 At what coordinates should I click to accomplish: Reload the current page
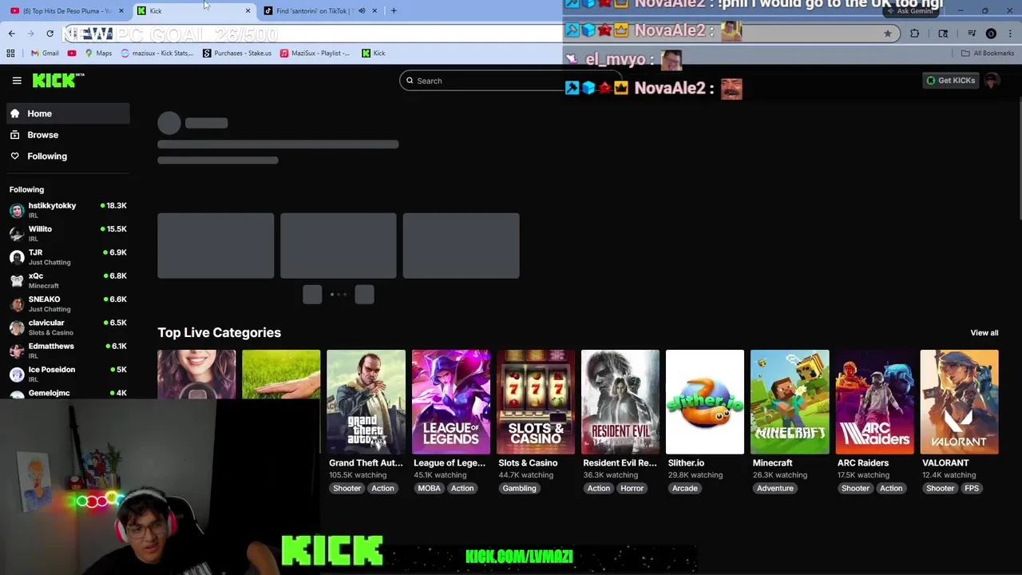[50, 34]
